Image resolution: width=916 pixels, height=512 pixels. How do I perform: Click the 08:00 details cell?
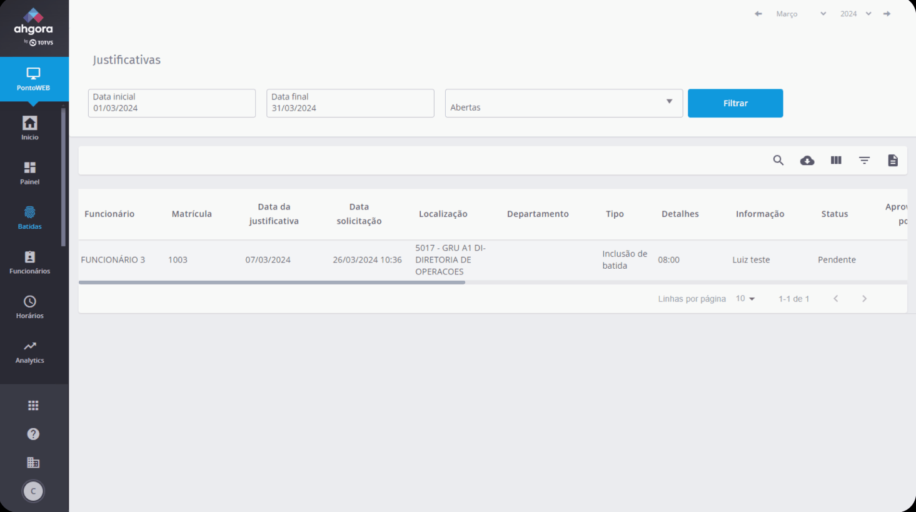click(x=669, y=260)
